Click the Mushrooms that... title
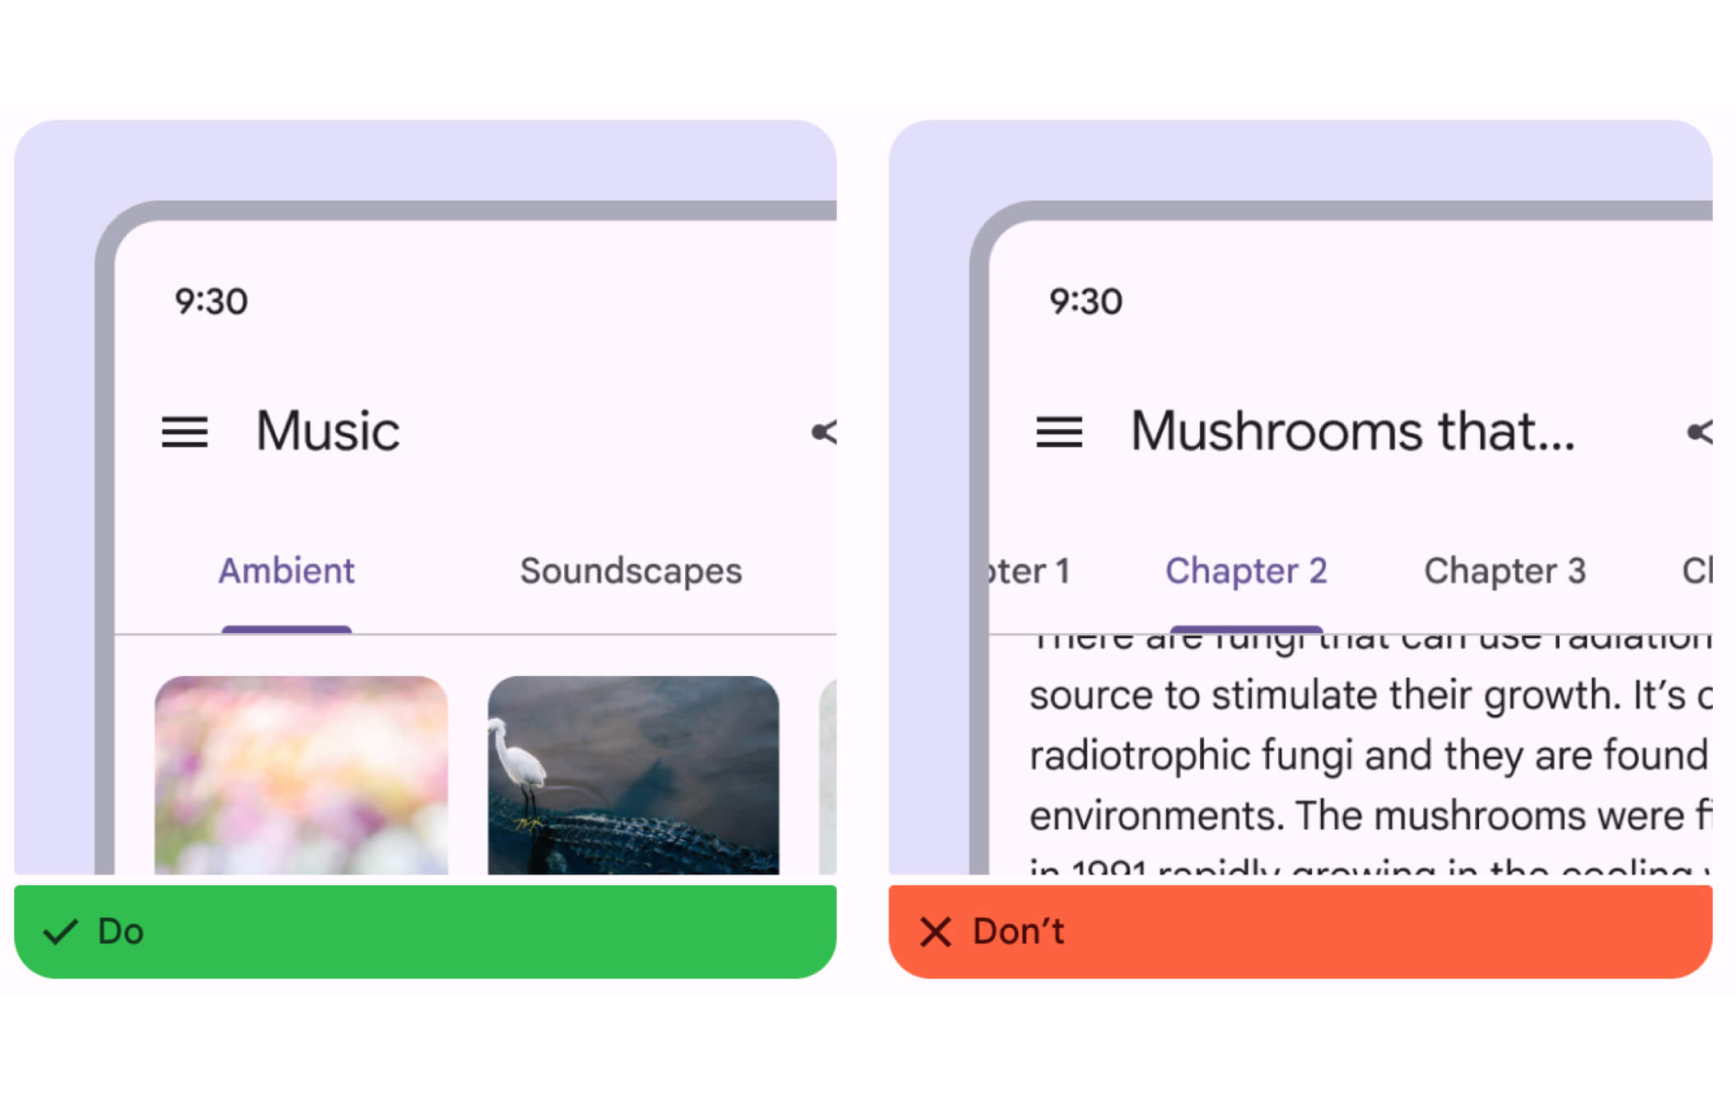This screenshot has height=1100, width=1736. [1352, 431]
